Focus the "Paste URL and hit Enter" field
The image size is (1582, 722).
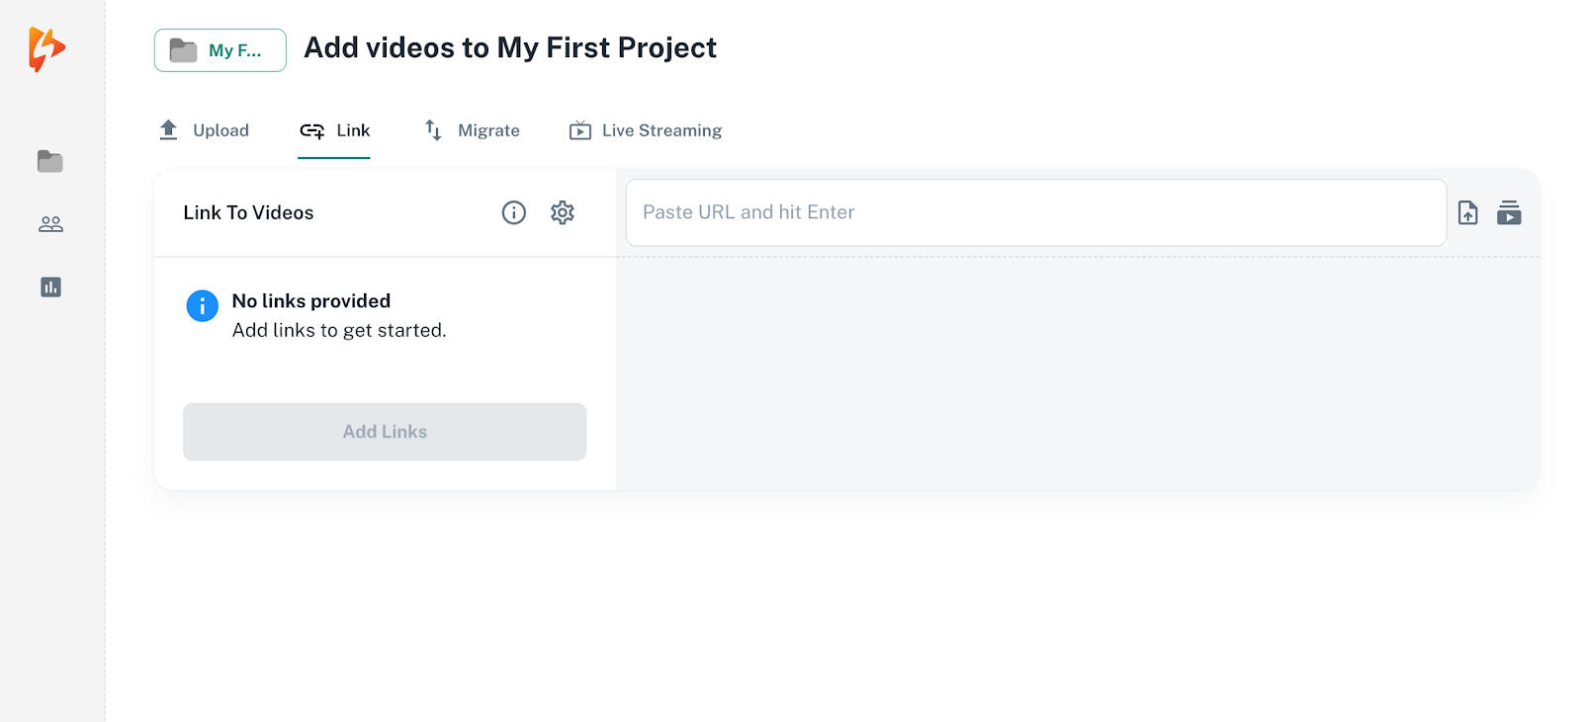1035,212
